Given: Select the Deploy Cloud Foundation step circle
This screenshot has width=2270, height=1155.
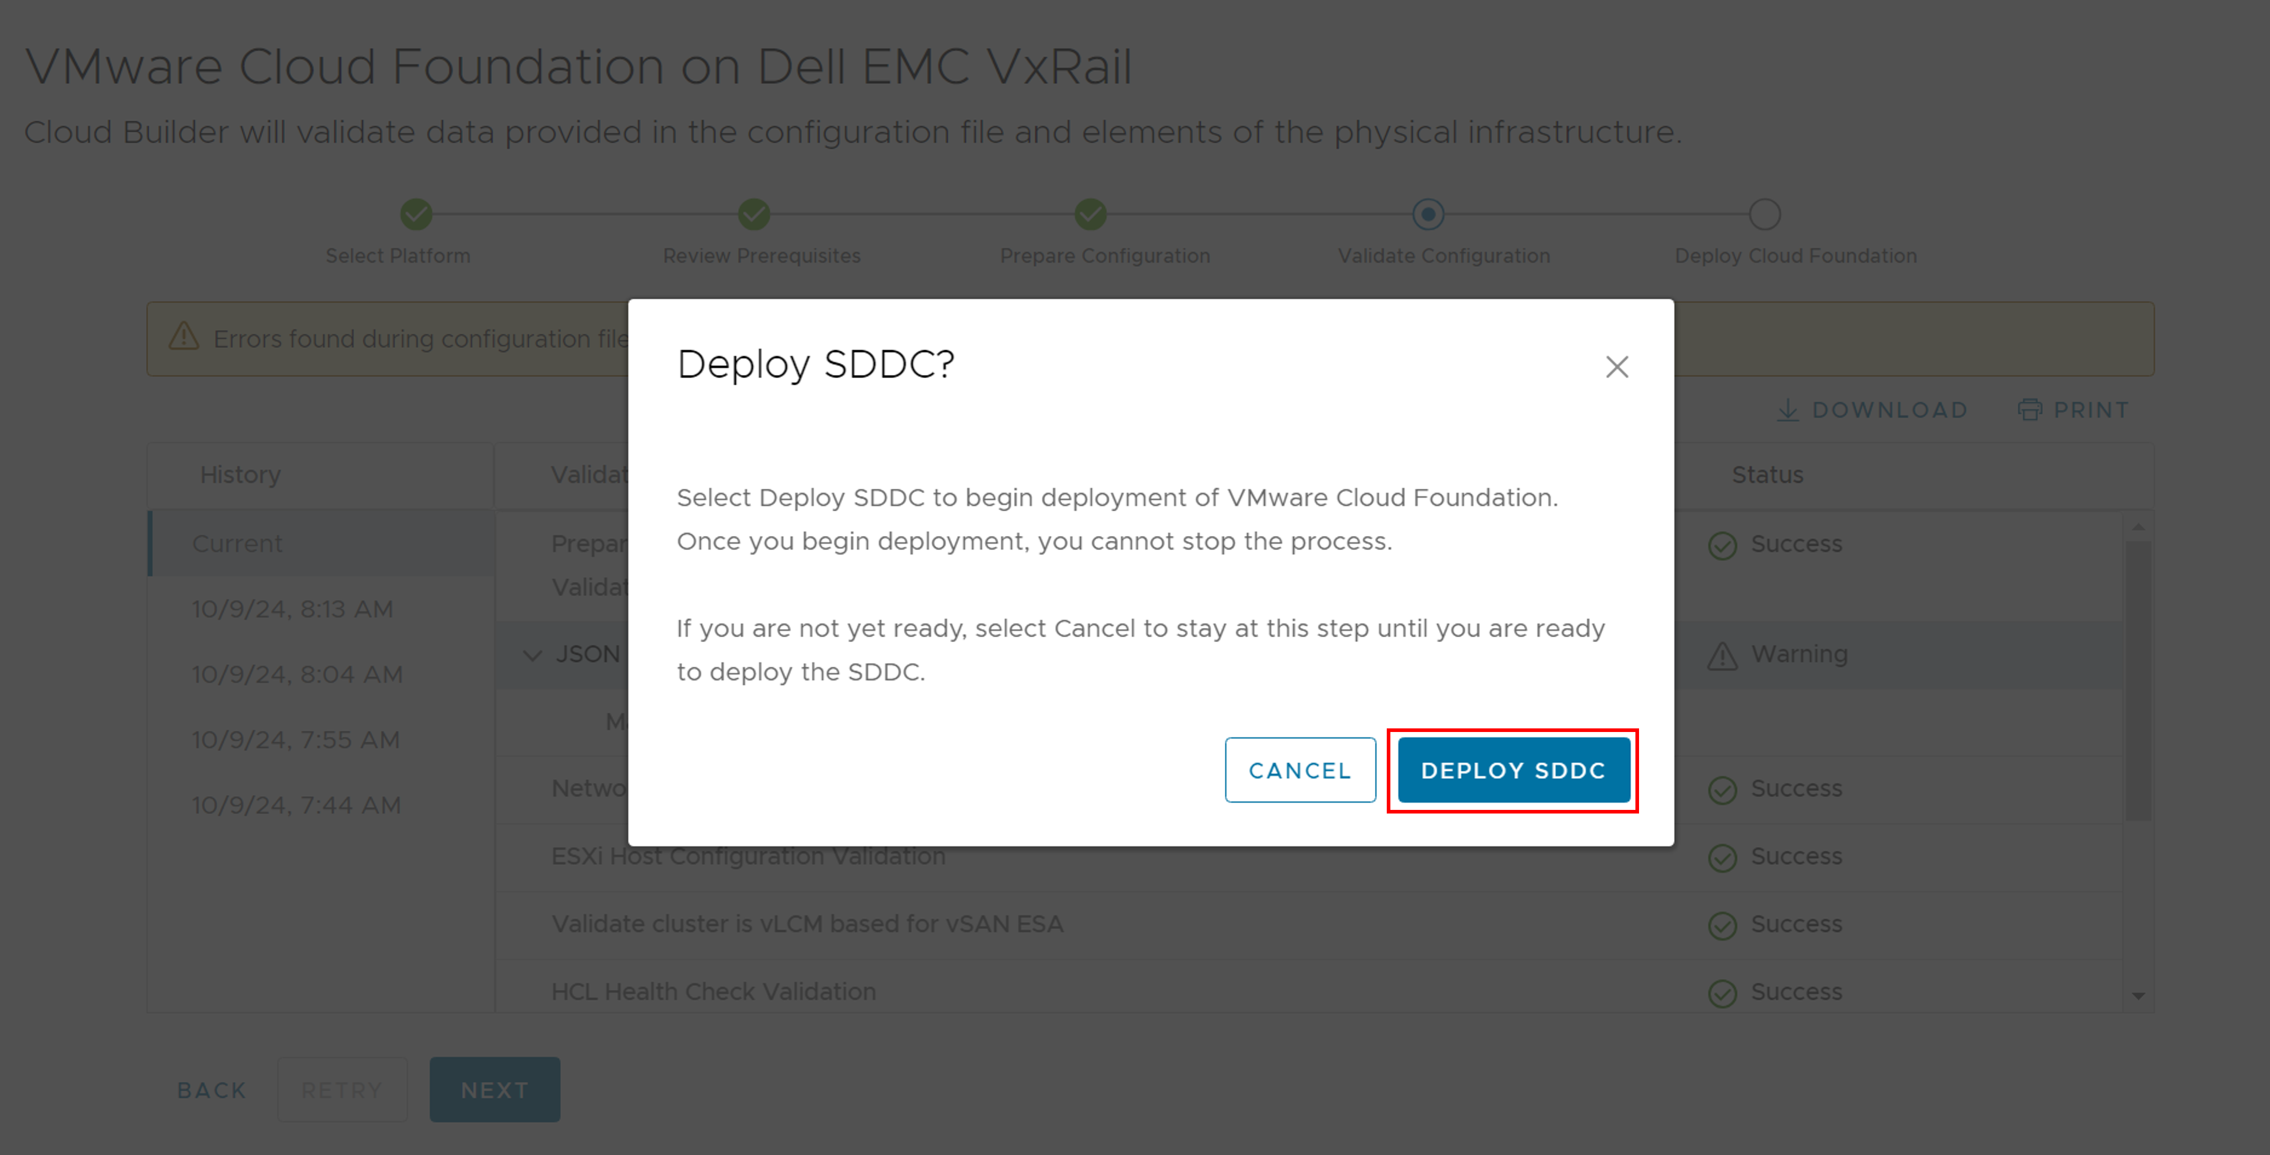Looking at the screenshot, I should [x=1764, y=213].
